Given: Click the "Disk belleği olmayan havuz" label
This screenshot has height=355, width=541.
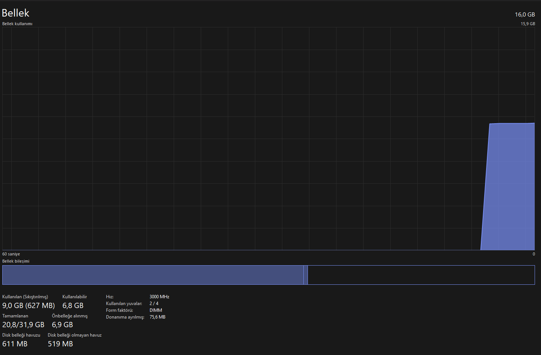Looking at the screenshot, I should point(74,335).
